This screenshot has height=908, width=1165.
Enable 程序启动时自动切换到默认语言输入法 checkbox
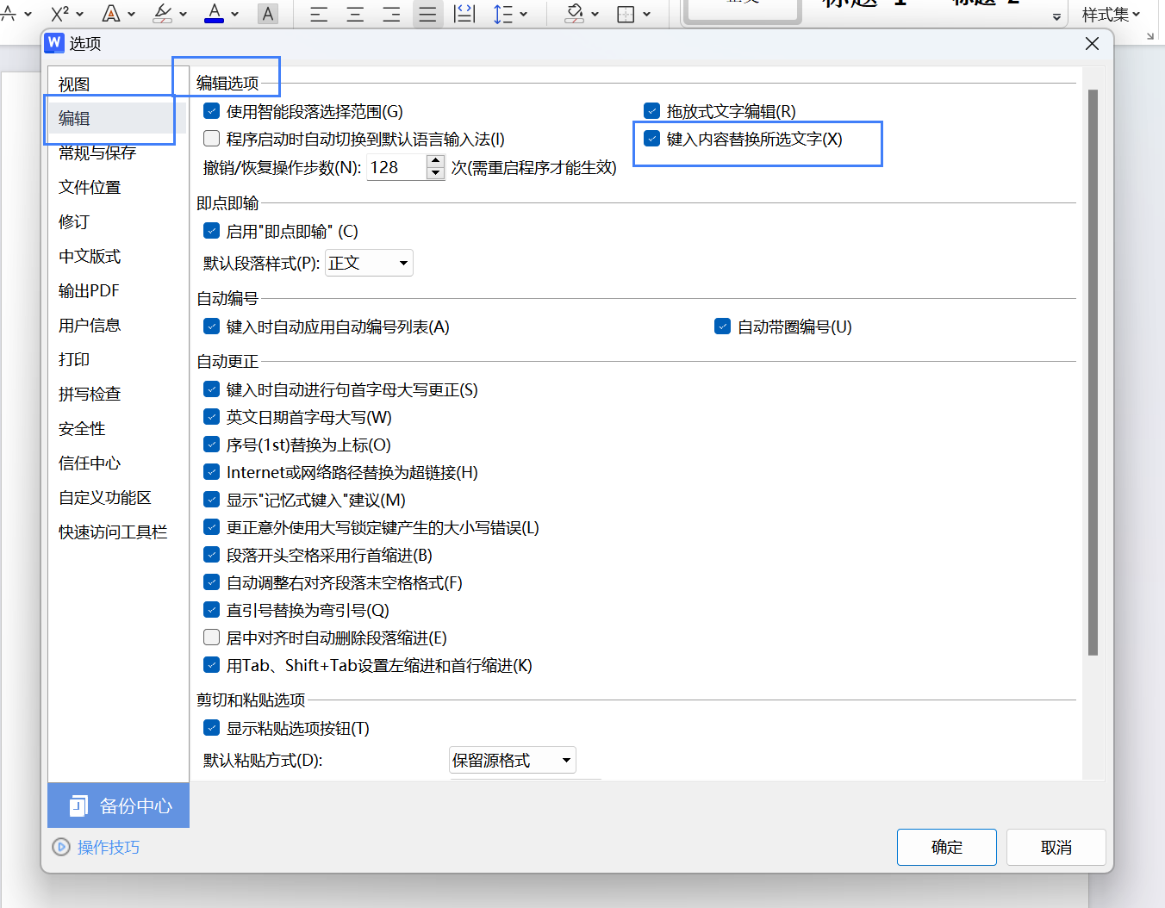coord(211,139)
